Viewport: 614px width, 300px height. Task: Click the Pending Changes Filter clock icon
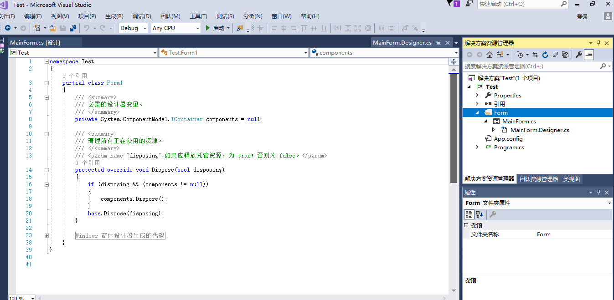tap(520, 55)
